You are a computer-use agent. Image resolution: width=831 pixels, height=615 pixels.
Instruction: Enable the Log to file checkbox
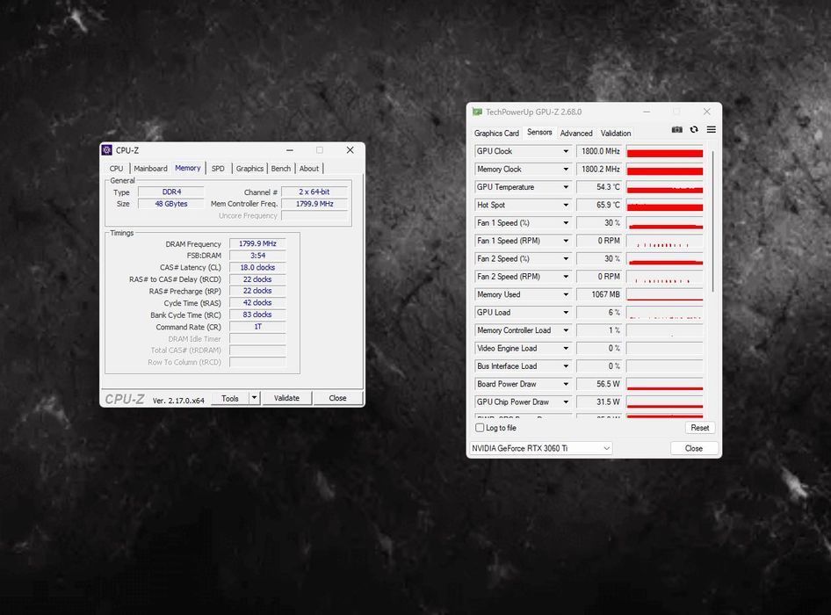point(481,427)
